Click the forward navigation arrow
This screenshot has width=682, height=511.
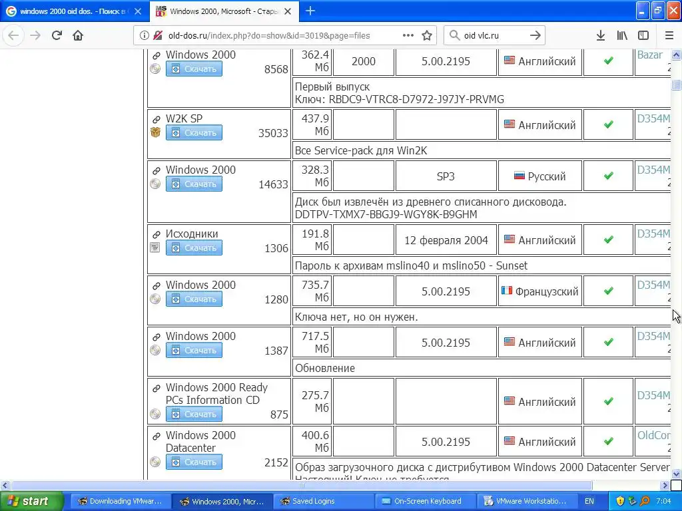pyautogui.click(x=35, y=35)
